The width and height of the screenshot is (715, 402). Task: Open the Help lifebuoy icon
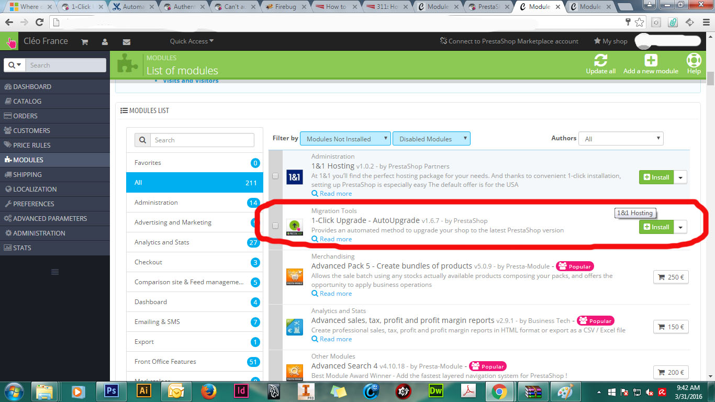pyautogui.click(x=694, y=60)
